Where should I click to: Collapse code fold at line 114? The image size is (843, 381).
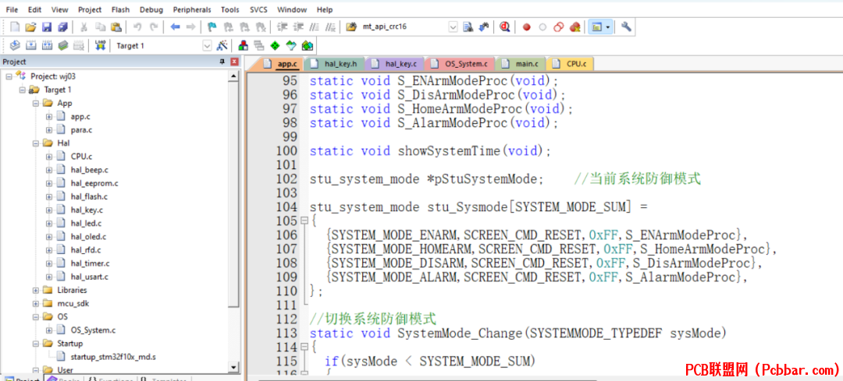(x=304, y=347)
